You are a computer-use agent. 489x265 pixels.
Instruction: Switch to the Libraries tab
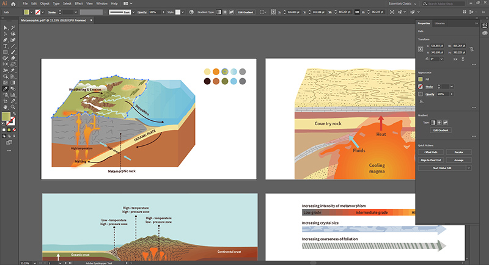439,23
